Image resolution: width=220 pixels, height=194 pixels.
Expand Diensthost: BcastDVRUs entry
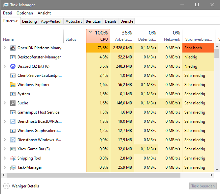(x=5, y=121)
